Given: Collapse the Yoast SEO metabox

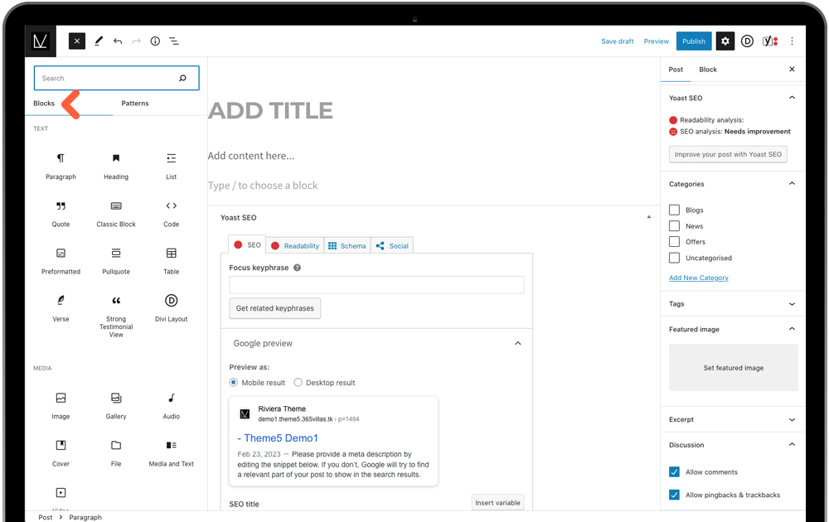Looking at the screenshot, I should pos(649,217).
